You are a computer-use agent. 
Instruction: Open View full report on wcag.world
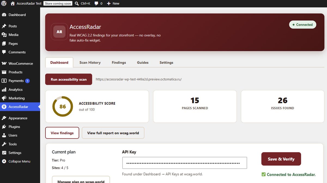coord(113,133)
